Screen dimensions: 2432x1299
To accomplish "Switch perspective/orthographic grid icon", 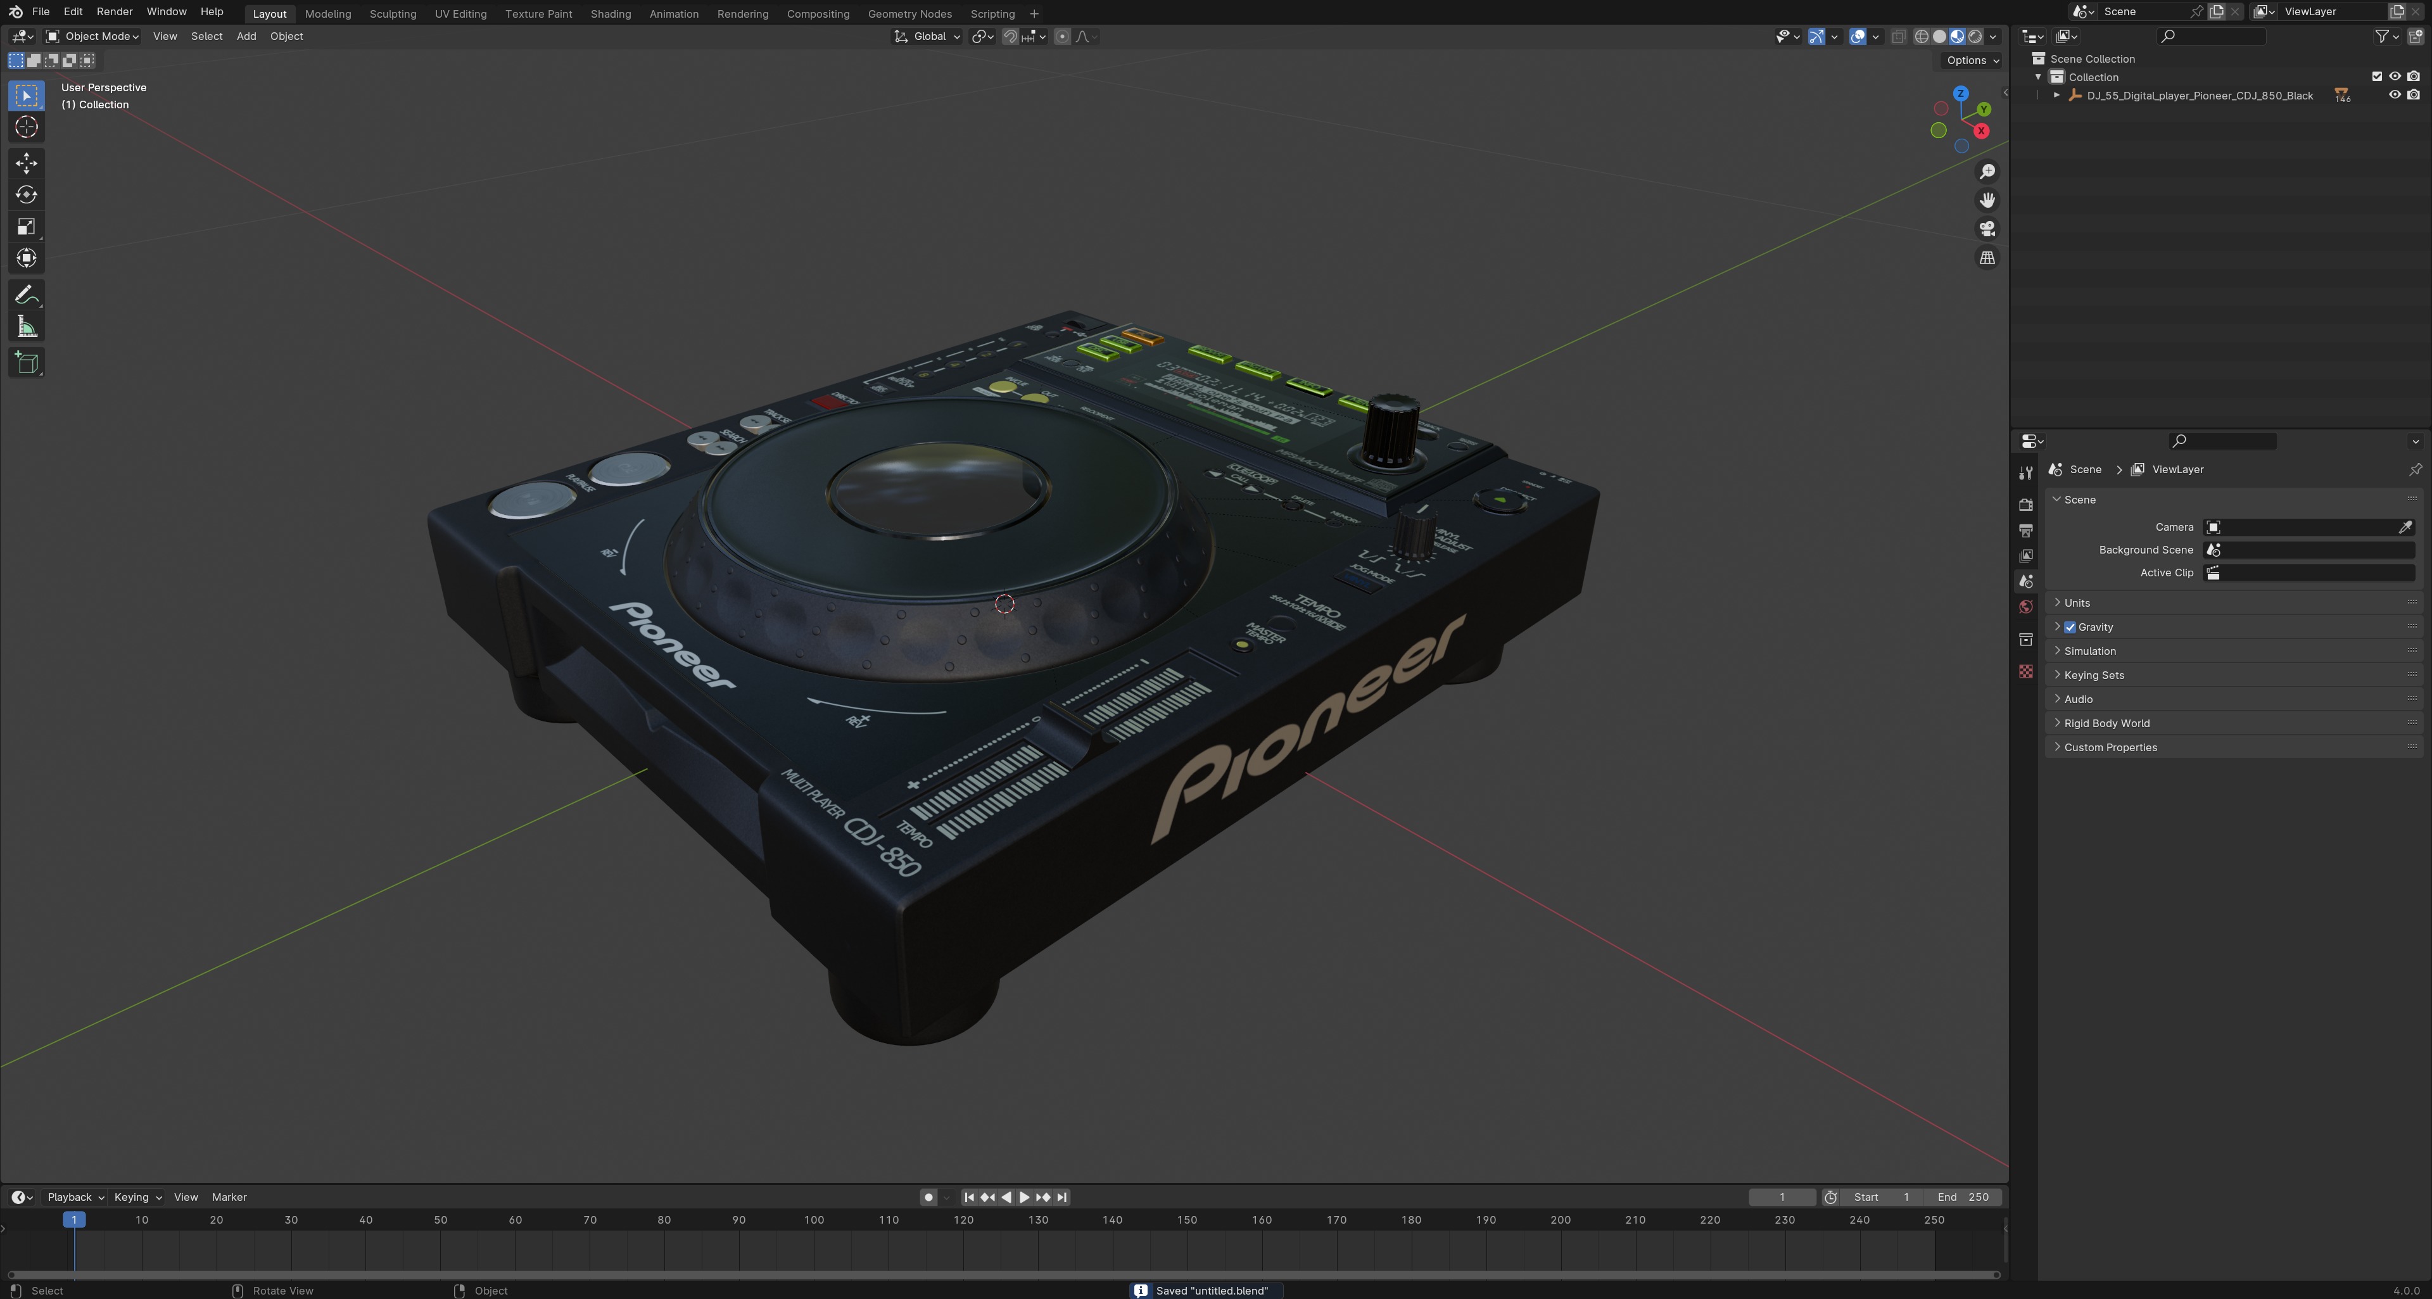I will click(x=1987, y=258).
